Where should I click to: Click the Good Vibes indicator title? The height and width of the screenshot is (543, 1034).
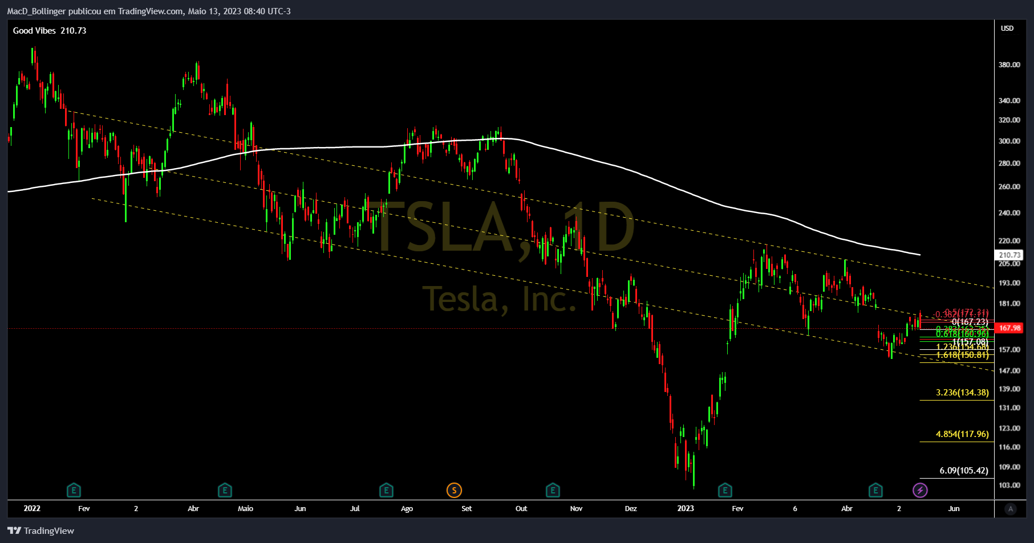(x=34, y=31)
